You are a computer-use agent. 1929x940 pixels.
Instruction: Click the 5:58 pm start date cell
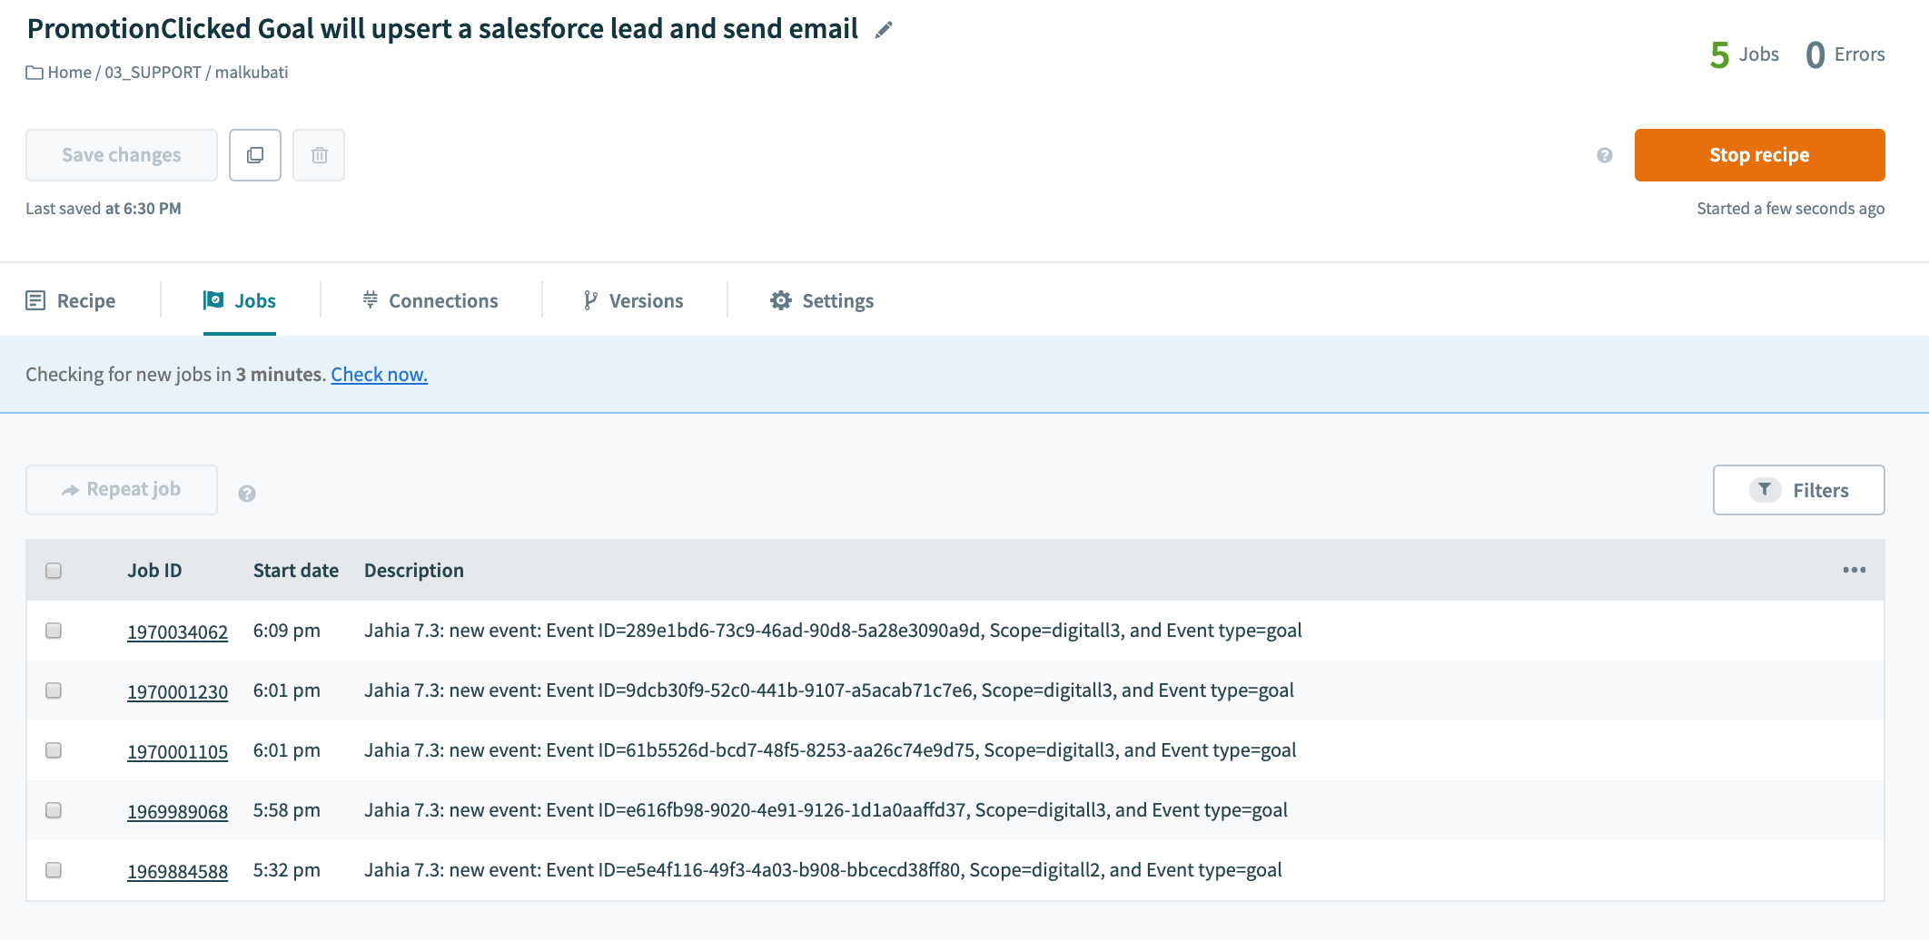(x=287, y=810)
